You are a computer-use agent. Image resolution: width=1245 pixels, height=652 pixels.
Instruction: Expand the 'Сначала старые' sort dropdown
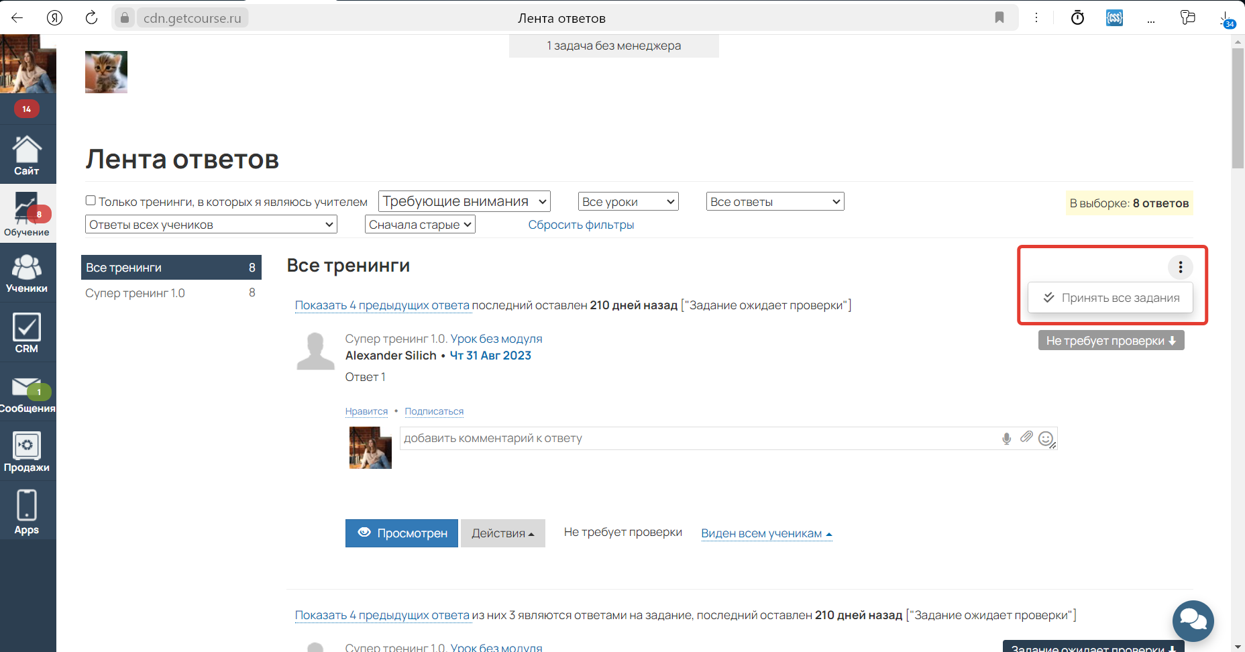tap(420, 225)
